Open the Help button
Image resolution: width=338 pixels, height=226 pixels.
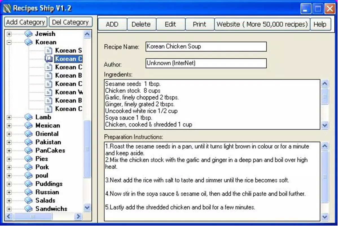click(x=320, y=24)
